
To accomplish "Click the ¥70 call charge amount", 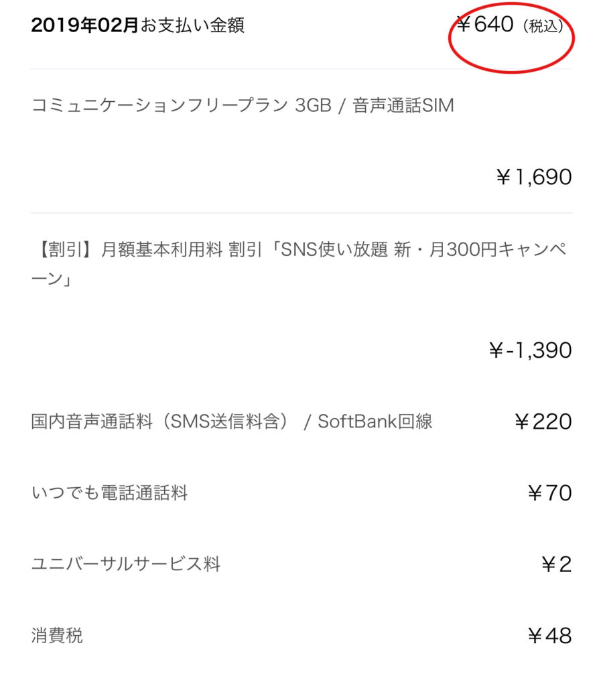I will (x=549, y=493).
